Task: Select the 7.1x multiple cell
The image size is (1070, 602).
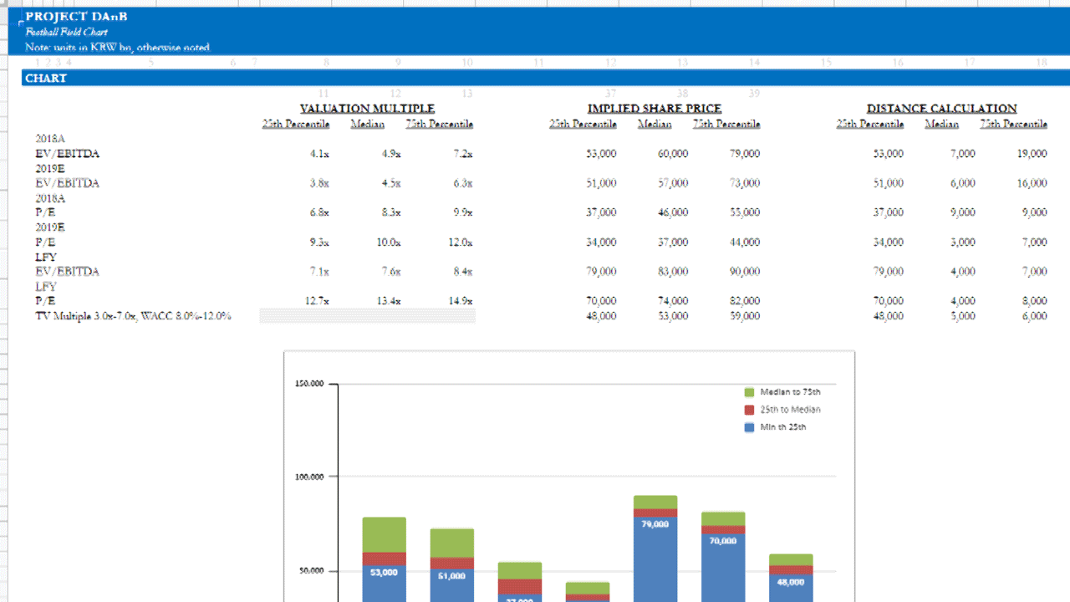Action: pos(319,272)
